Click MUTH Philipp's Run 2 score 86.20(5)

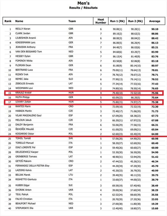[136, 98]
